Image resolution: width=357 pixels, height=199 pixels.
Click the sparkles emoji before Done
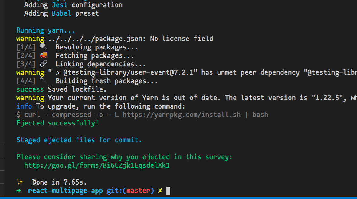[20, 182]
